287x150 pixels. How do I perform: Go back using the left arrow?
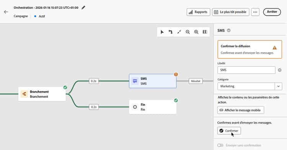[x=6, y=12]
